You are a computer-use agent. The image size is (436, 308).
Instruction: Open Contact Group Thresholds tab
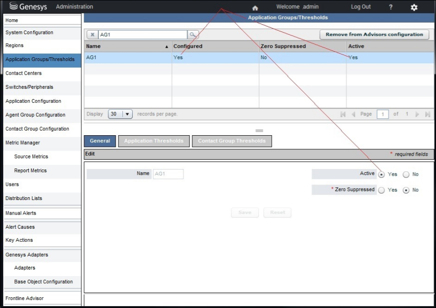click(x=232, y=141)
